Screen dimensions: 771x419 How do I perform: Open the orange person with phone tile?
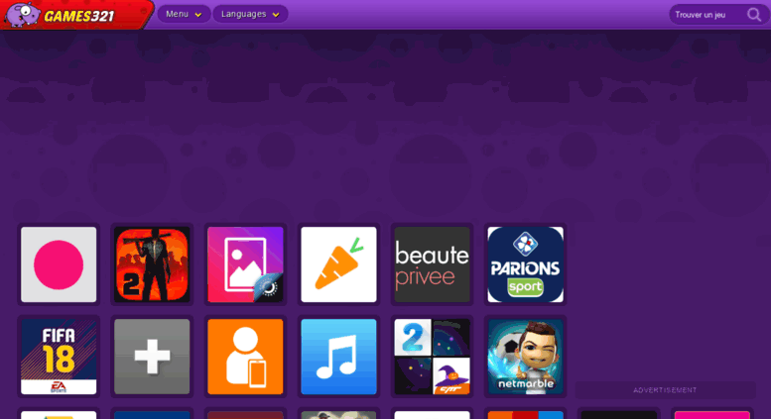pyautogui.click(x=245, y=357)
